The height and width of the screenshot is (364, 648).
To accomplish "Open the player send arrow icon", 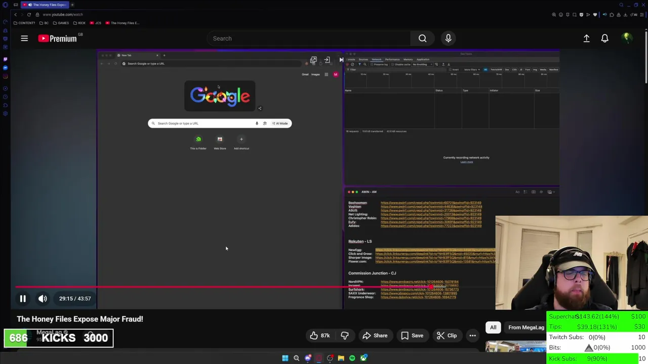I will point(588,15).
